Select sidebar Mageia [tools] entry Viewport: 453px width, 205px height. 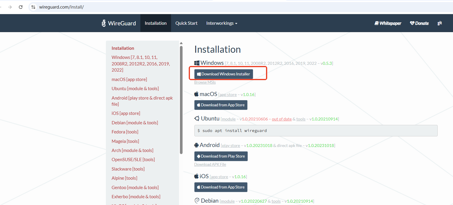pos(125,141)
